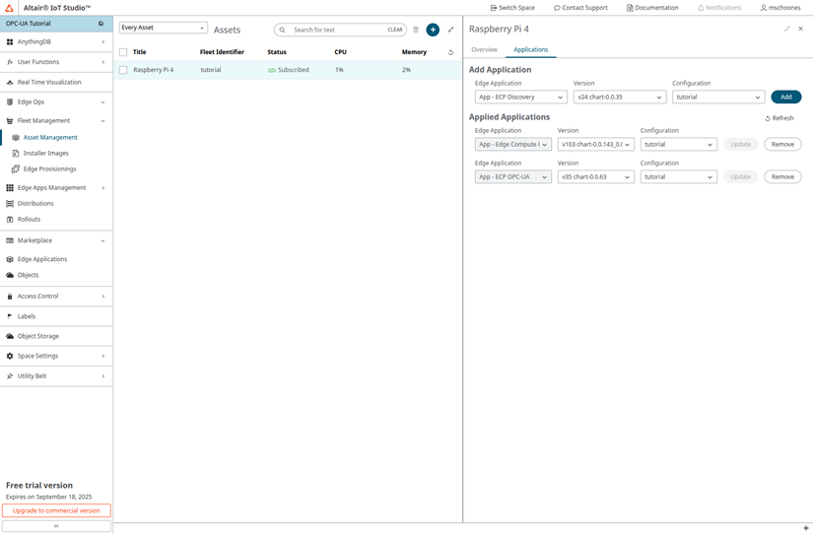The image size is (813, 534).
Task: Click the Subscribed status in Raspberry Pi 4 row
Action: pos(289,70)
